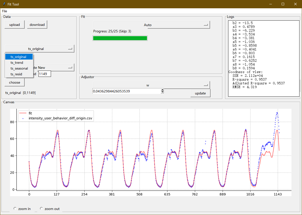Screen dimensions: 302x215
Task: Open the ts_original series dropdown button
Action: (40, 49)
